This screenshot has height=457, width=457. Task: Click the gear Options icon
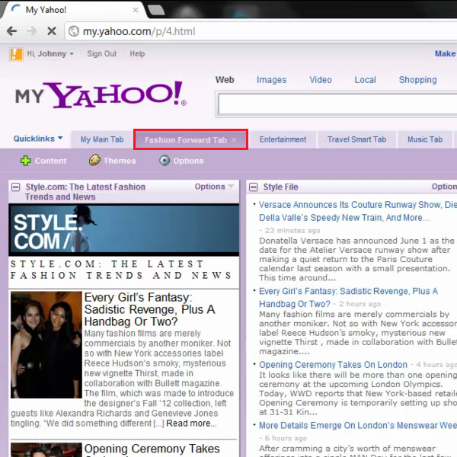point(165,161)
